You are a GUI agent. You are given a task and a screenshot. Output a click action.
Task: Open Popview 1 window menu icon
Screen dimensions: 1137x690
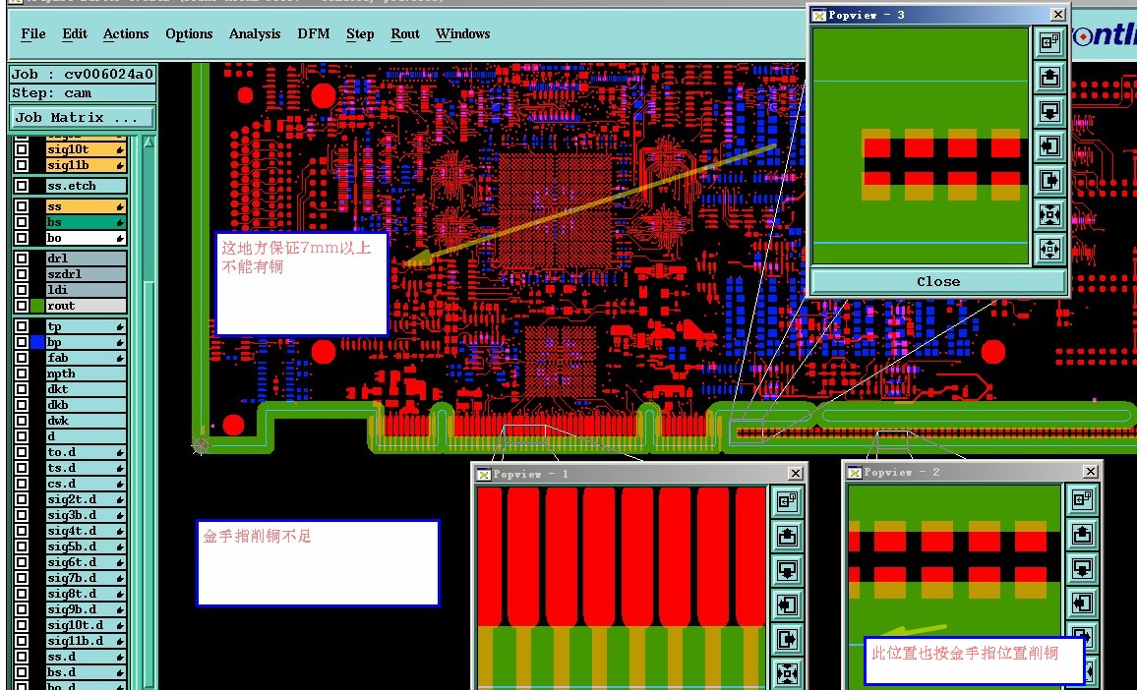pos(484,474)
